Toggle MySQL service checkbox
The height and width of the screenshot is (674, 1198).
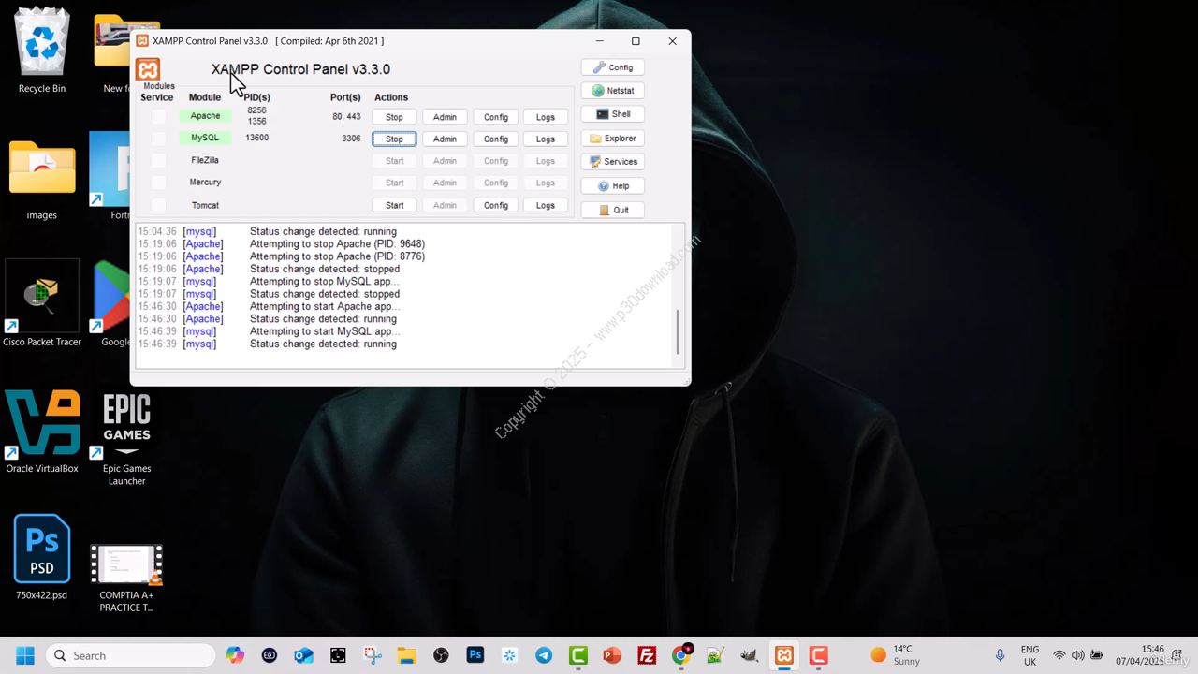tap(158, 139)
